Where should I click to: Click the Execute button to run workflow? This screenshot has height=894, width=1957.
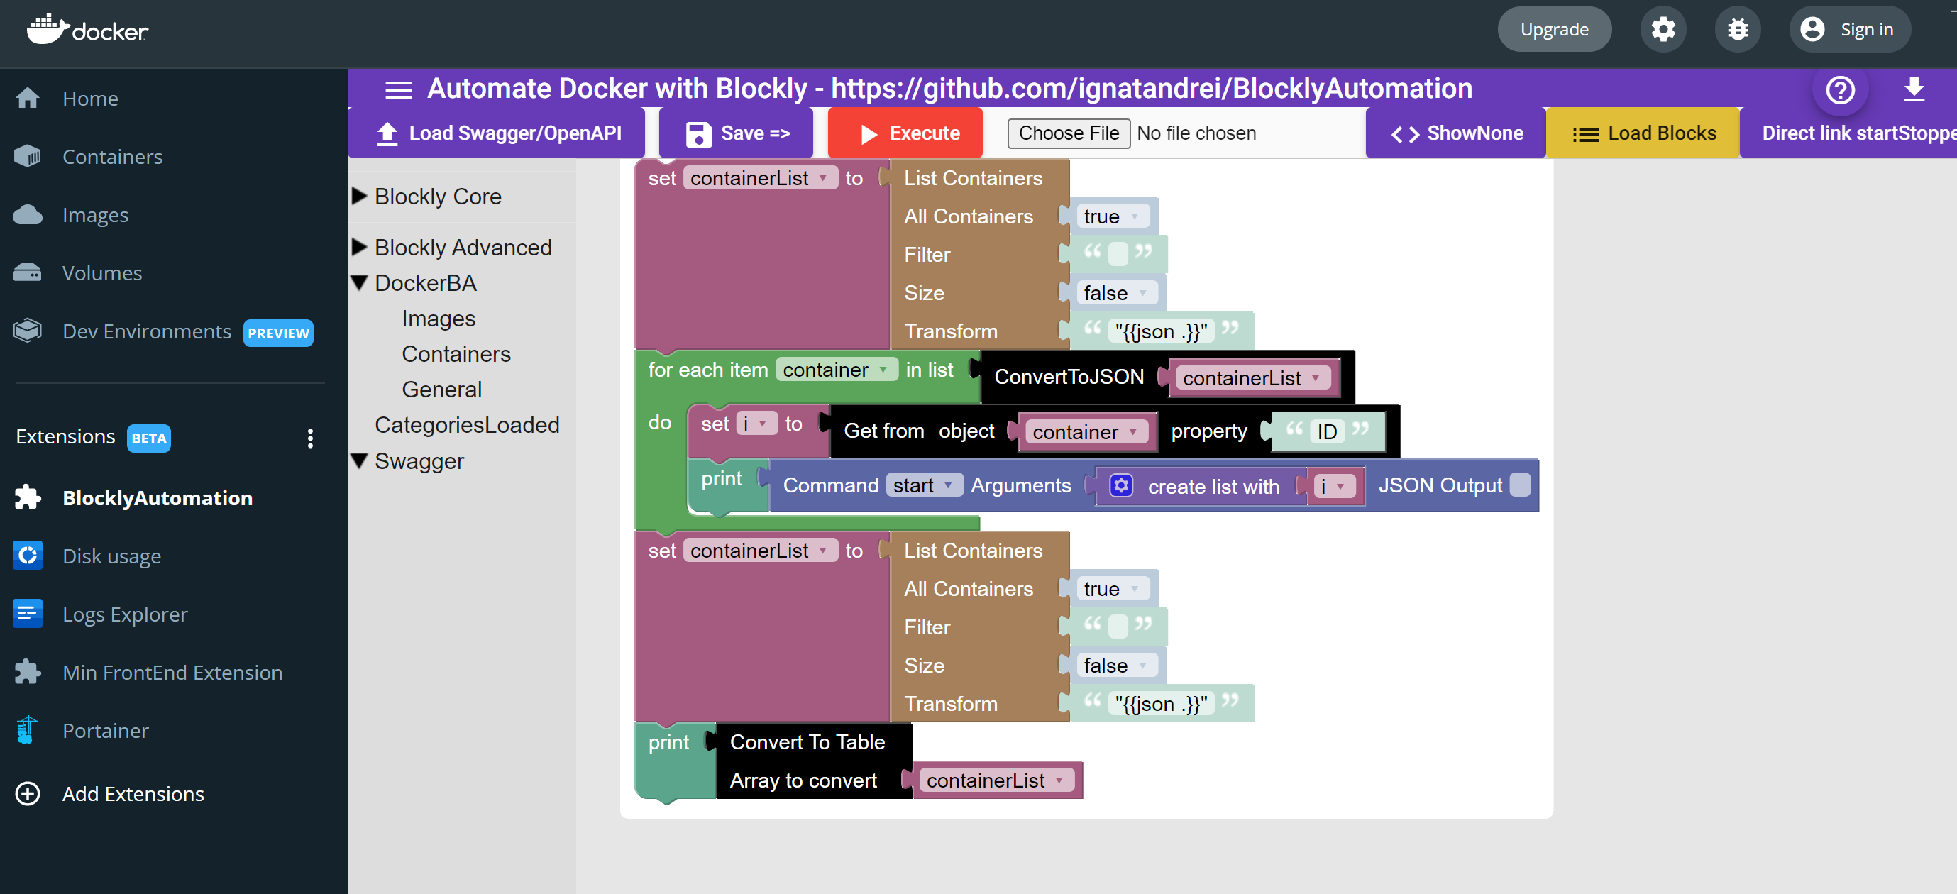click(908, 133)
